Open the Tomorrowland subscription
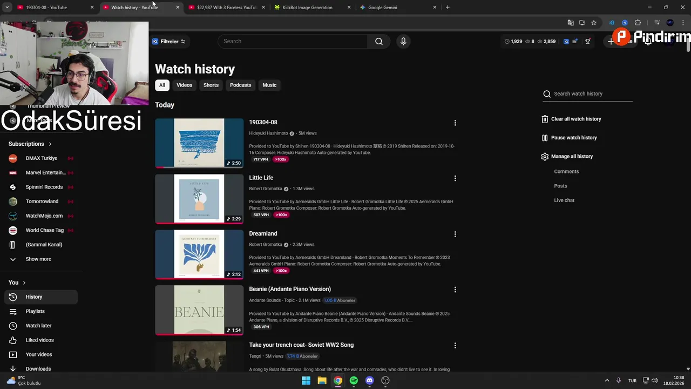Image resolution: width=691 pixels, height=389 pixels. pyautogui.click(x=42, y=202)
